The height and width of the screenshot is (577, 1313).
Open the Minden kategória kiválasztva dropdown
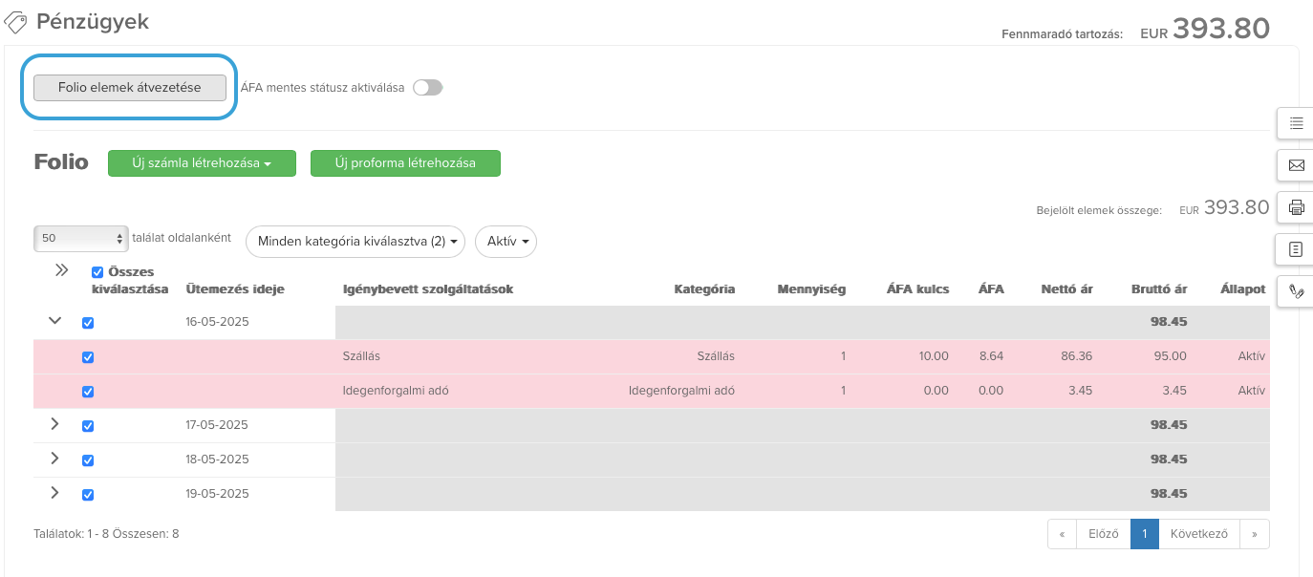[355, 242]
